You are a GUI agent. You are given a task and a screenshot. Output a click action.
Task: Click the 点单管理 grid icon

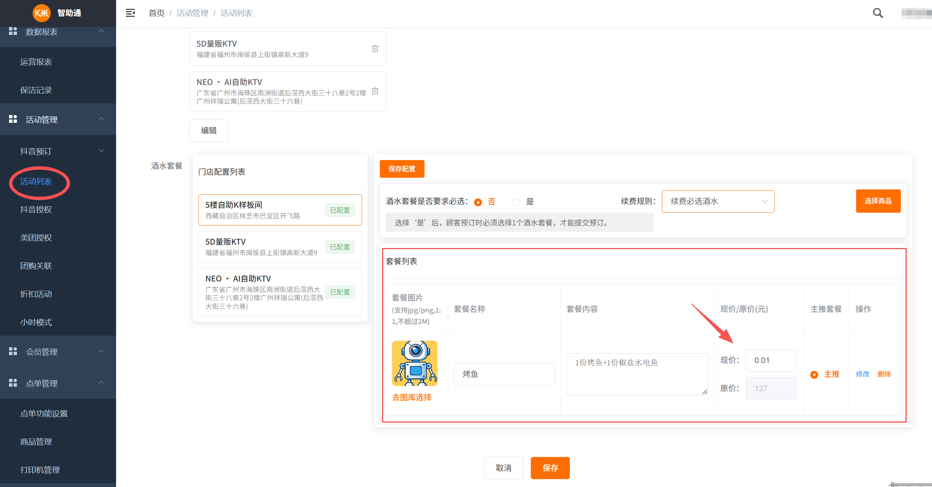pyautogui.click(x=13, y=383)
